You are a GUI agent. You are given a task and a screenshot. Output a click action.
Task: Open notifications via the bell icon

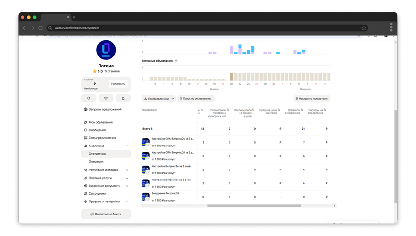click(x=123, y=98)
